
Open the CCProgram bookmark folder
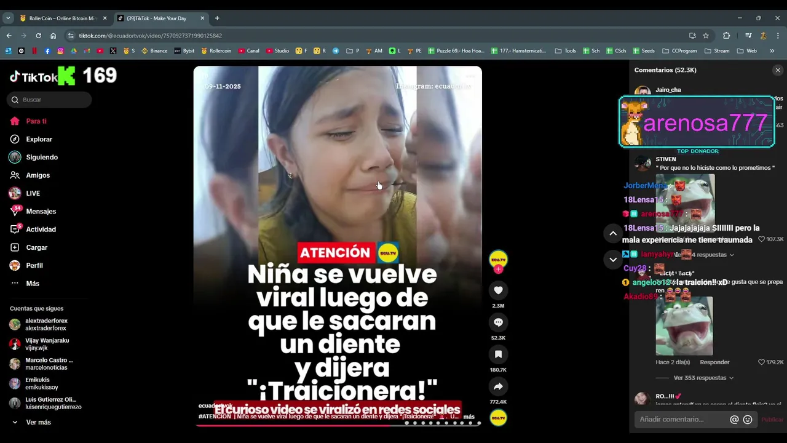pyautogui.click(x=679, y=51)
